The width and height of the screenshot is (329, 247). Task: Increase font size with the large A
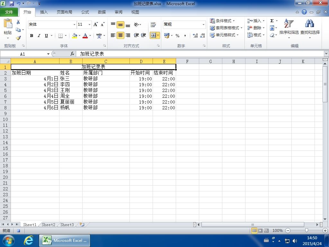[x=96, y=24]
